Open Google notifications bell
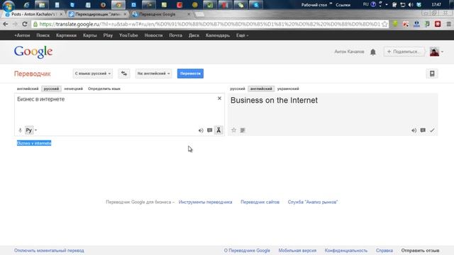 point(373,52)
